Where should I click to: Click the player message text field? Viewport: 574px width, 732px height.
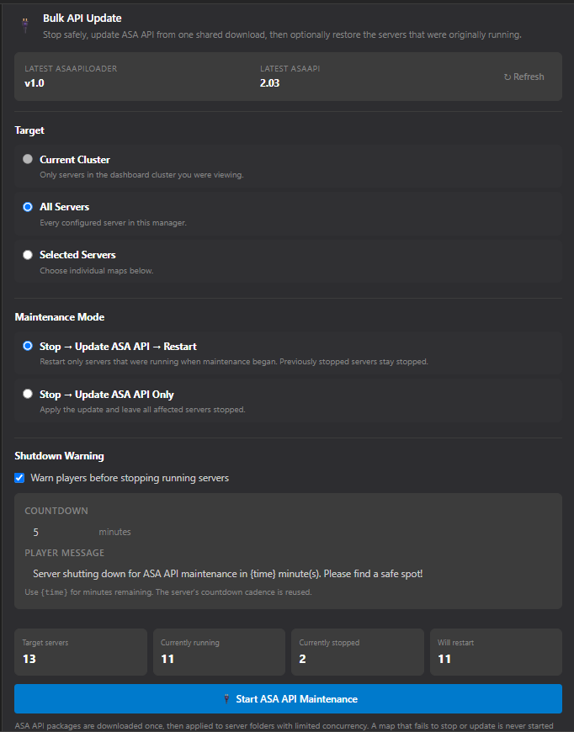click(x=288, y=573)
